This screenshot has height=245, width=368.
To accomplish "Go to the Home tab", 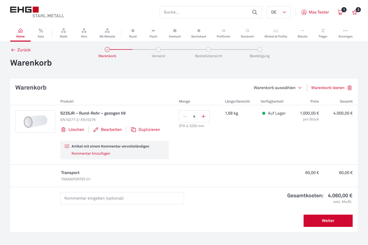I will click(21, 33).
